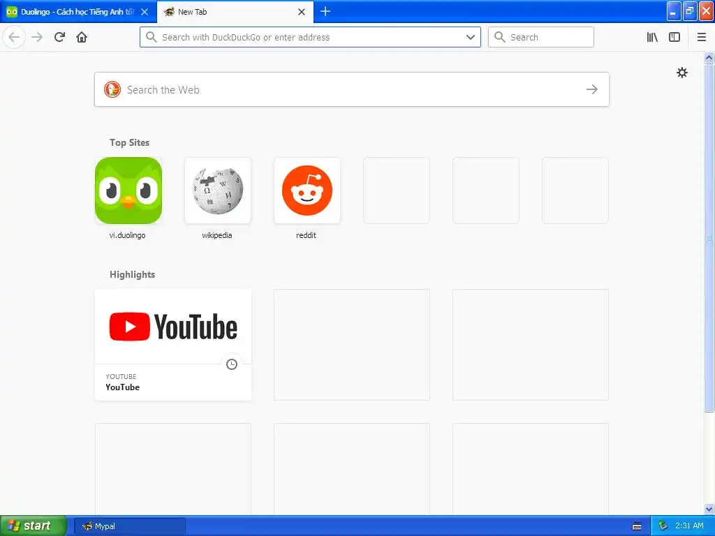Viewport: 715px width, 536px height.
Task: Expand the address bar history dropdown
Action: (471, 37)
